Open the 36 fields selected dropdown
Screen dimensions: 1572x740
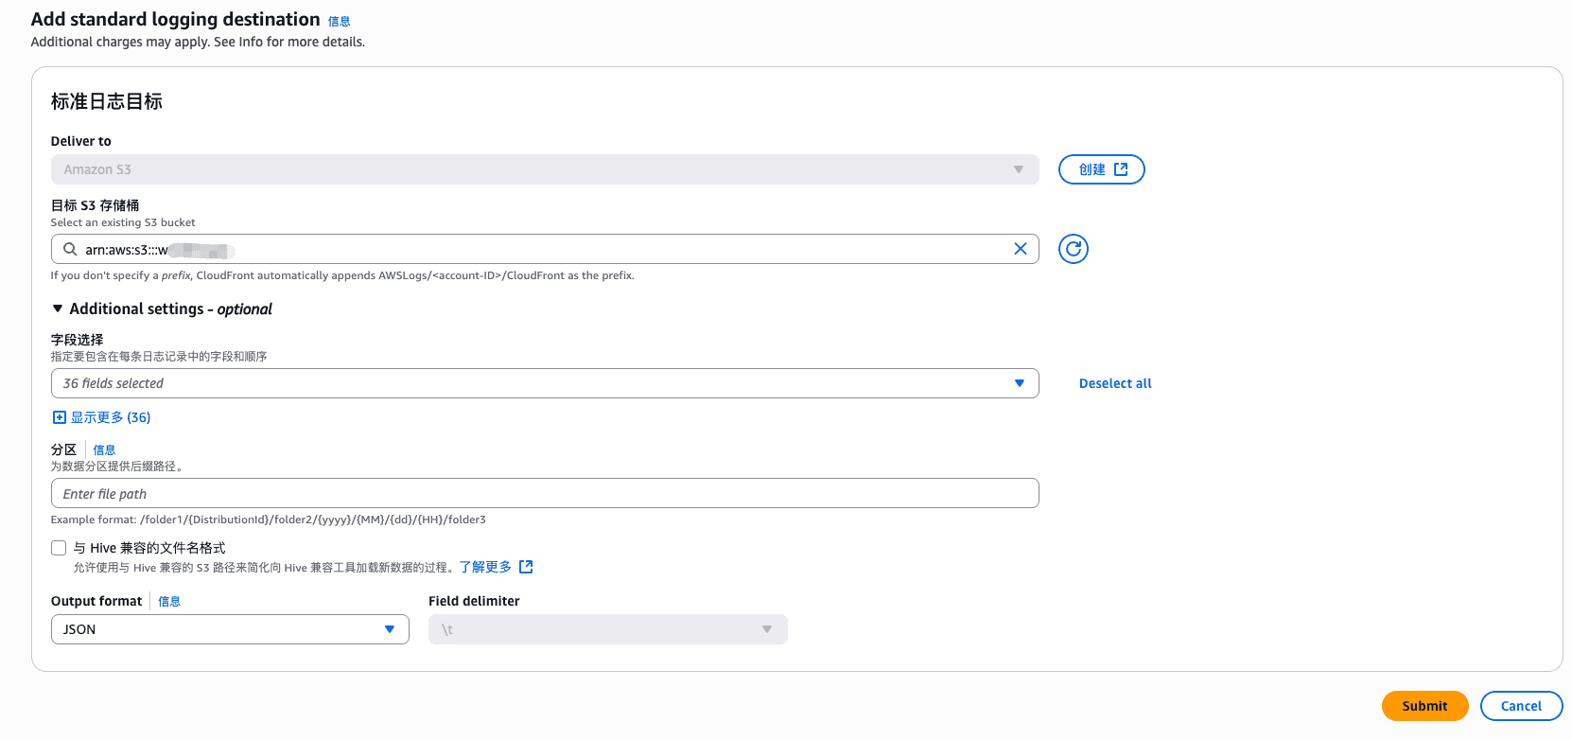click(x=544, y=383)
